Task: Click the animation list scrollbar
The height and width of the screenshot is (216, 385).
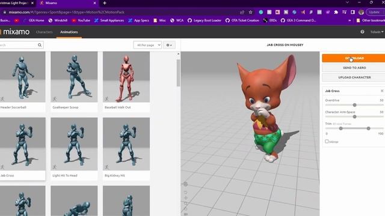Action: [x=178, y=73]
